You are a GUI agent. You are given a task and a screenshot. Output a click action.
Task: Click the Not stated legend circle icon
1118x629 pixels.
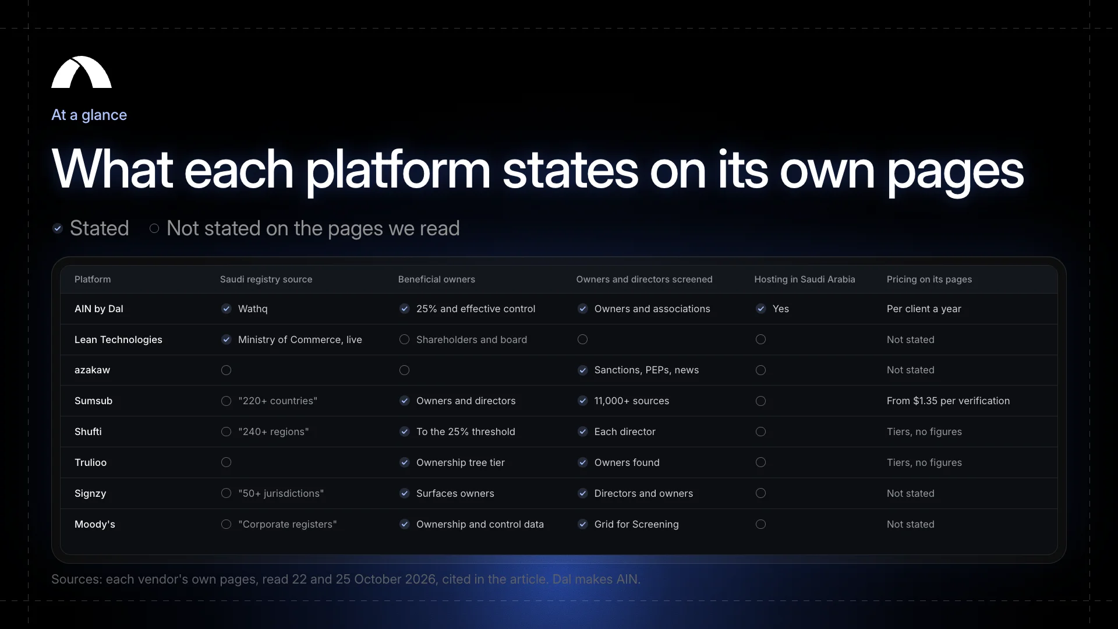154,228
